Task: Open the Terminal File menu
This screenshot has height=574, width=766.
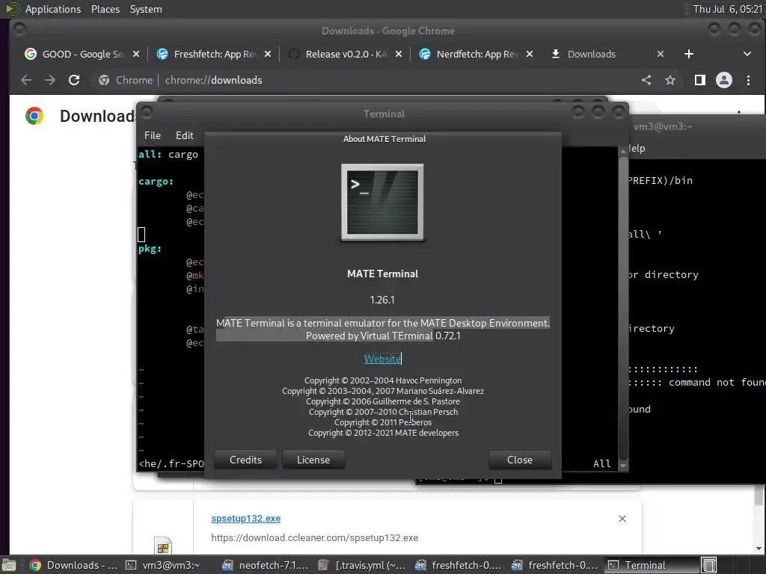Action: pyautogui.click(x=153, y=135)
